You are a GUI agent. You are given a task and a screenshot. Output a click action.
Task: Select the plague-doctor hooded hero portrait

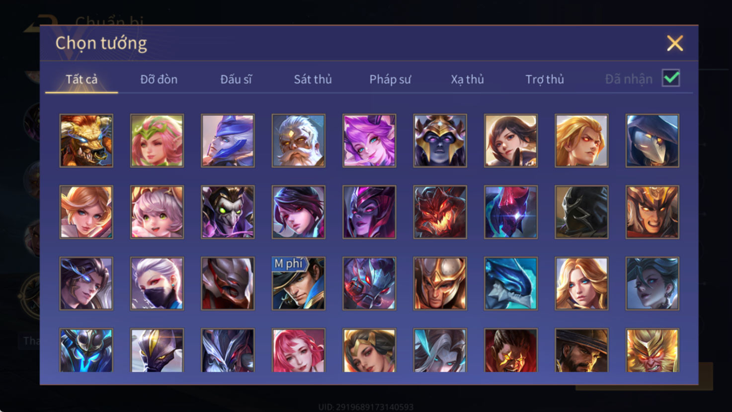pos(652,141)
